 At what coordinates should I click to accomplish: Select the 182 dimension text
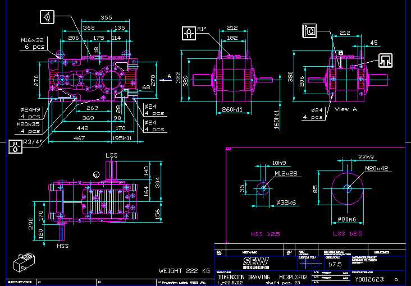(x=232, y=38)
